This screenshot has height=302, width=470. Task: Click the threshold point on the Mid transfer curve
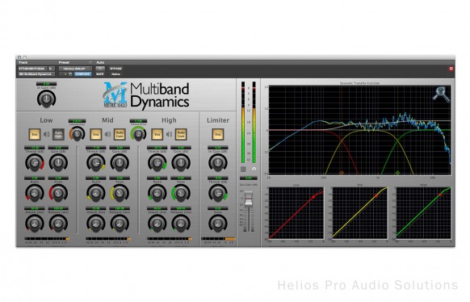tap(376, 195)
